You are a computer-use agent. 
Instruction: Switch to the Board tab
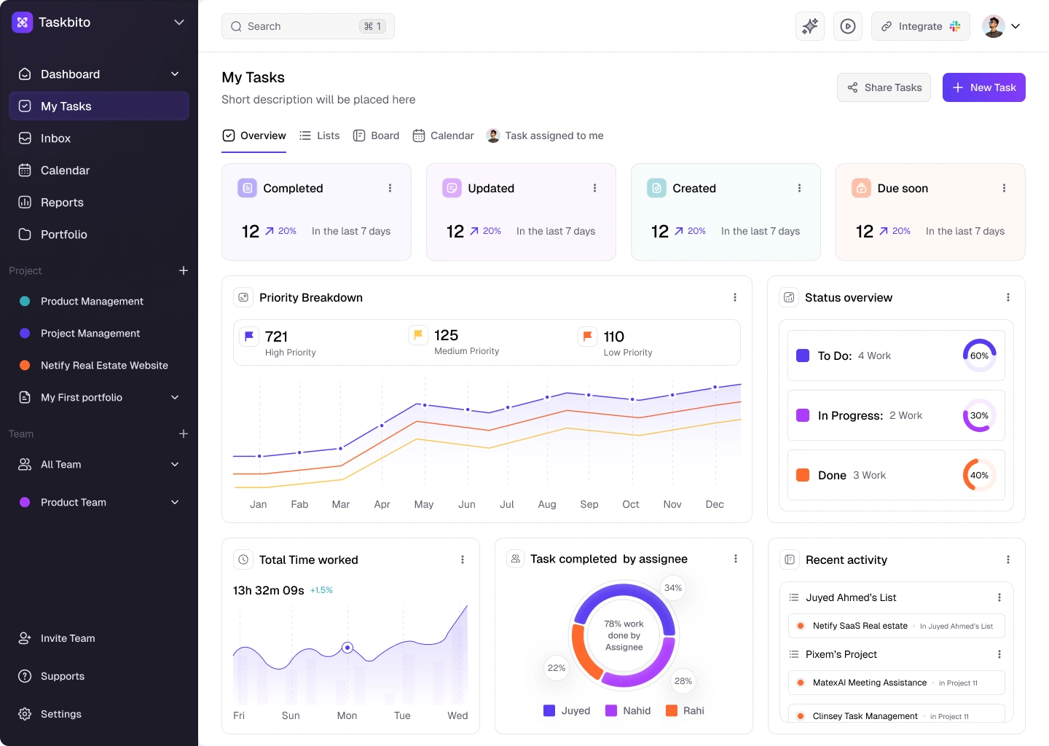[x=376, y=136]
